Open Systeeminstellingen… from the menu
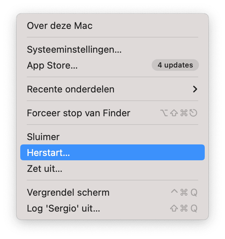225x239 pixels. pyautogui.click(x=112, y=49)
